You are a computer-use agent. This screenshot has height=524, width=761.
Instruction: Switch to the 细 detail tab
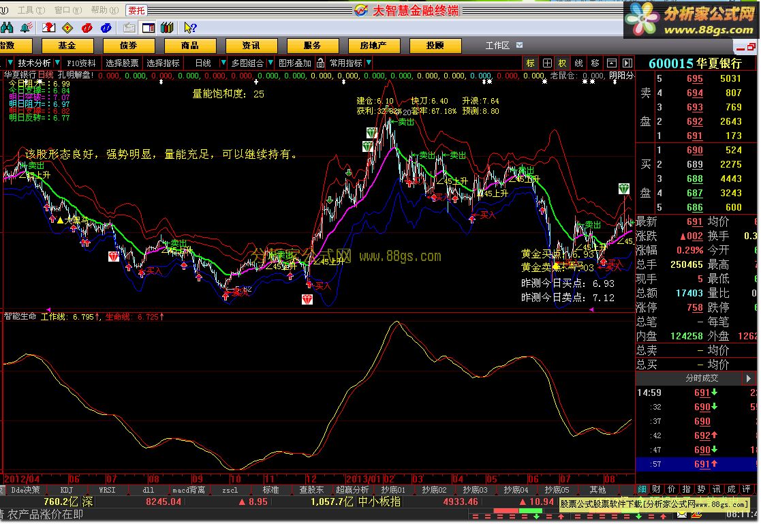tap(642, 489)
